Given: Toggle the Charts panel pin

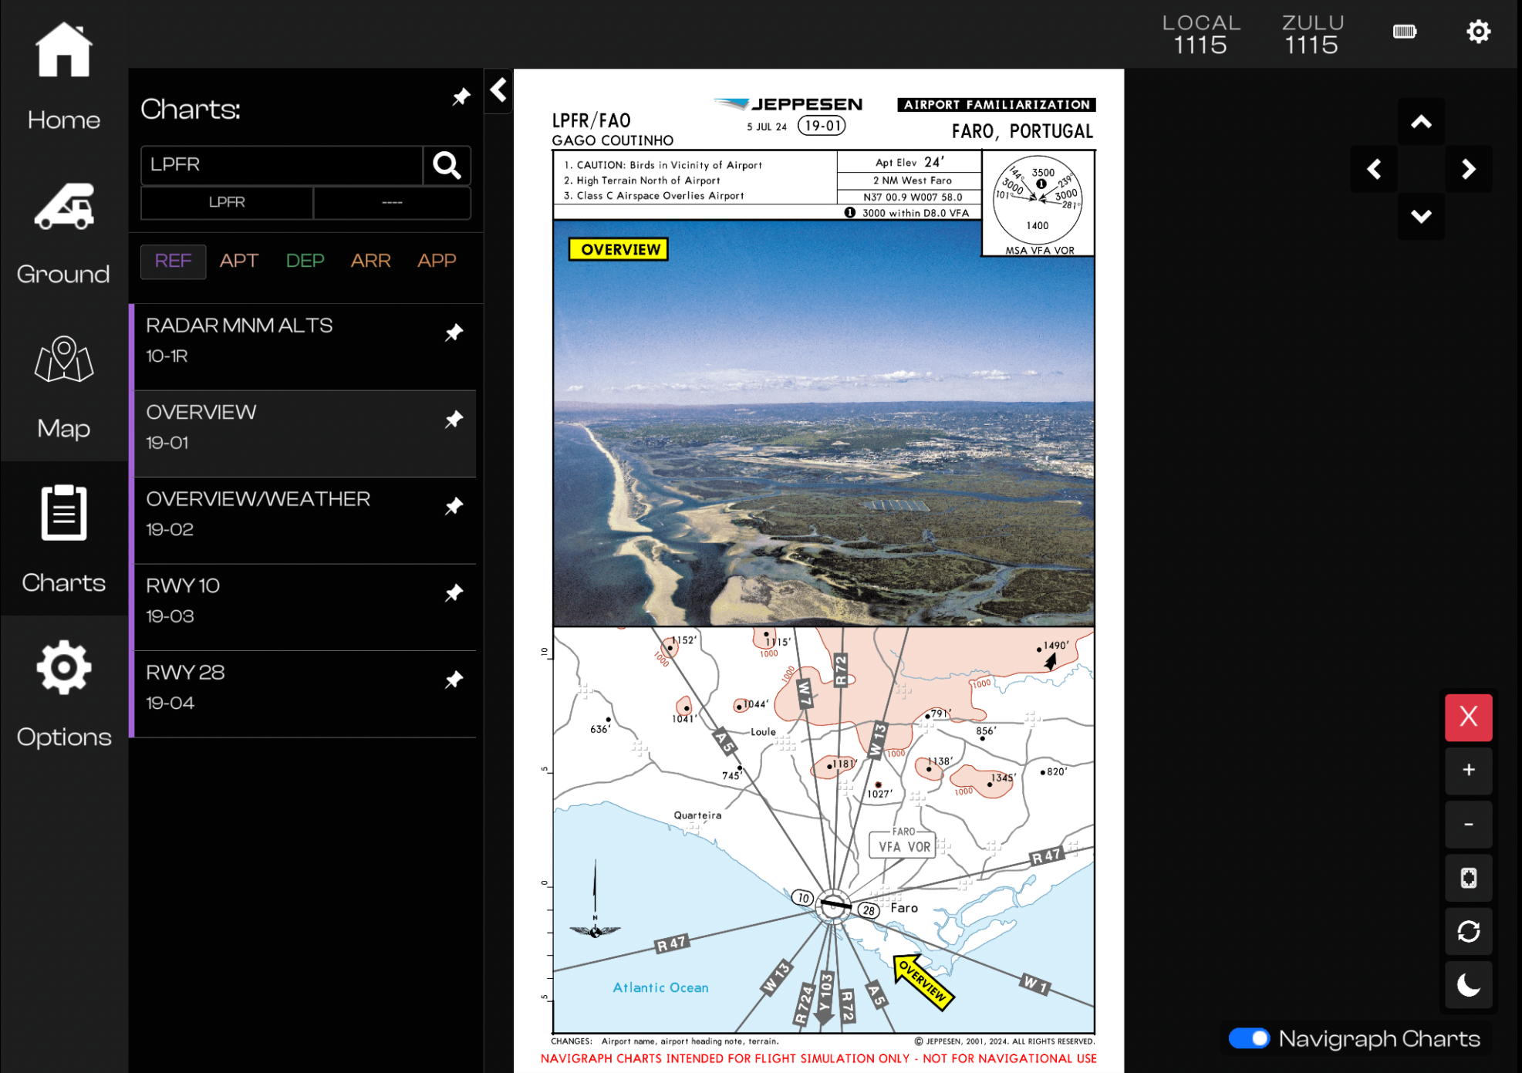Looking at the screenshot, I should coord(461,97).
